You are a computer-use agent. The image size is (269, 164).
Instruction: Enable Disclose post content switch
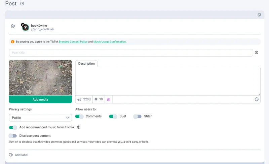[x=13, y=136]
